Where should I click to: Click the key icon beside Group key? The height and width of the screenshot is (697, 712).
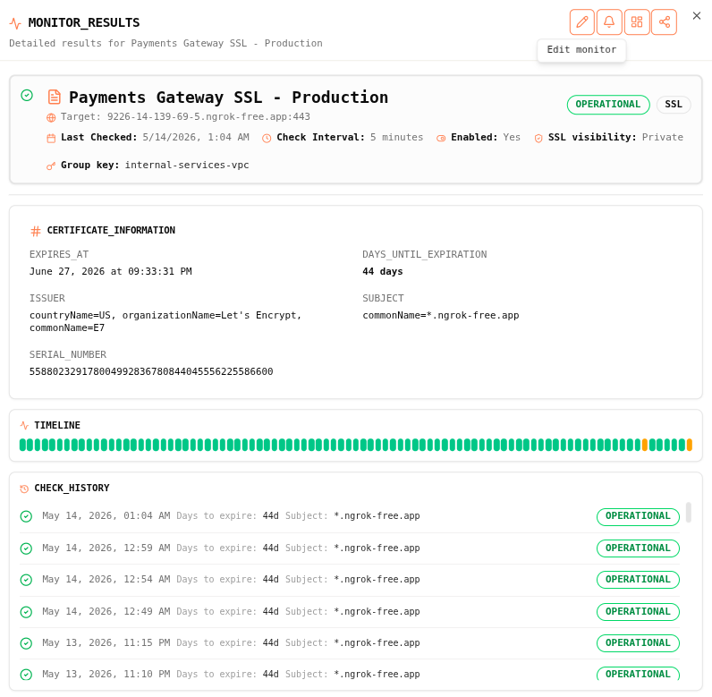coord(51,166)
